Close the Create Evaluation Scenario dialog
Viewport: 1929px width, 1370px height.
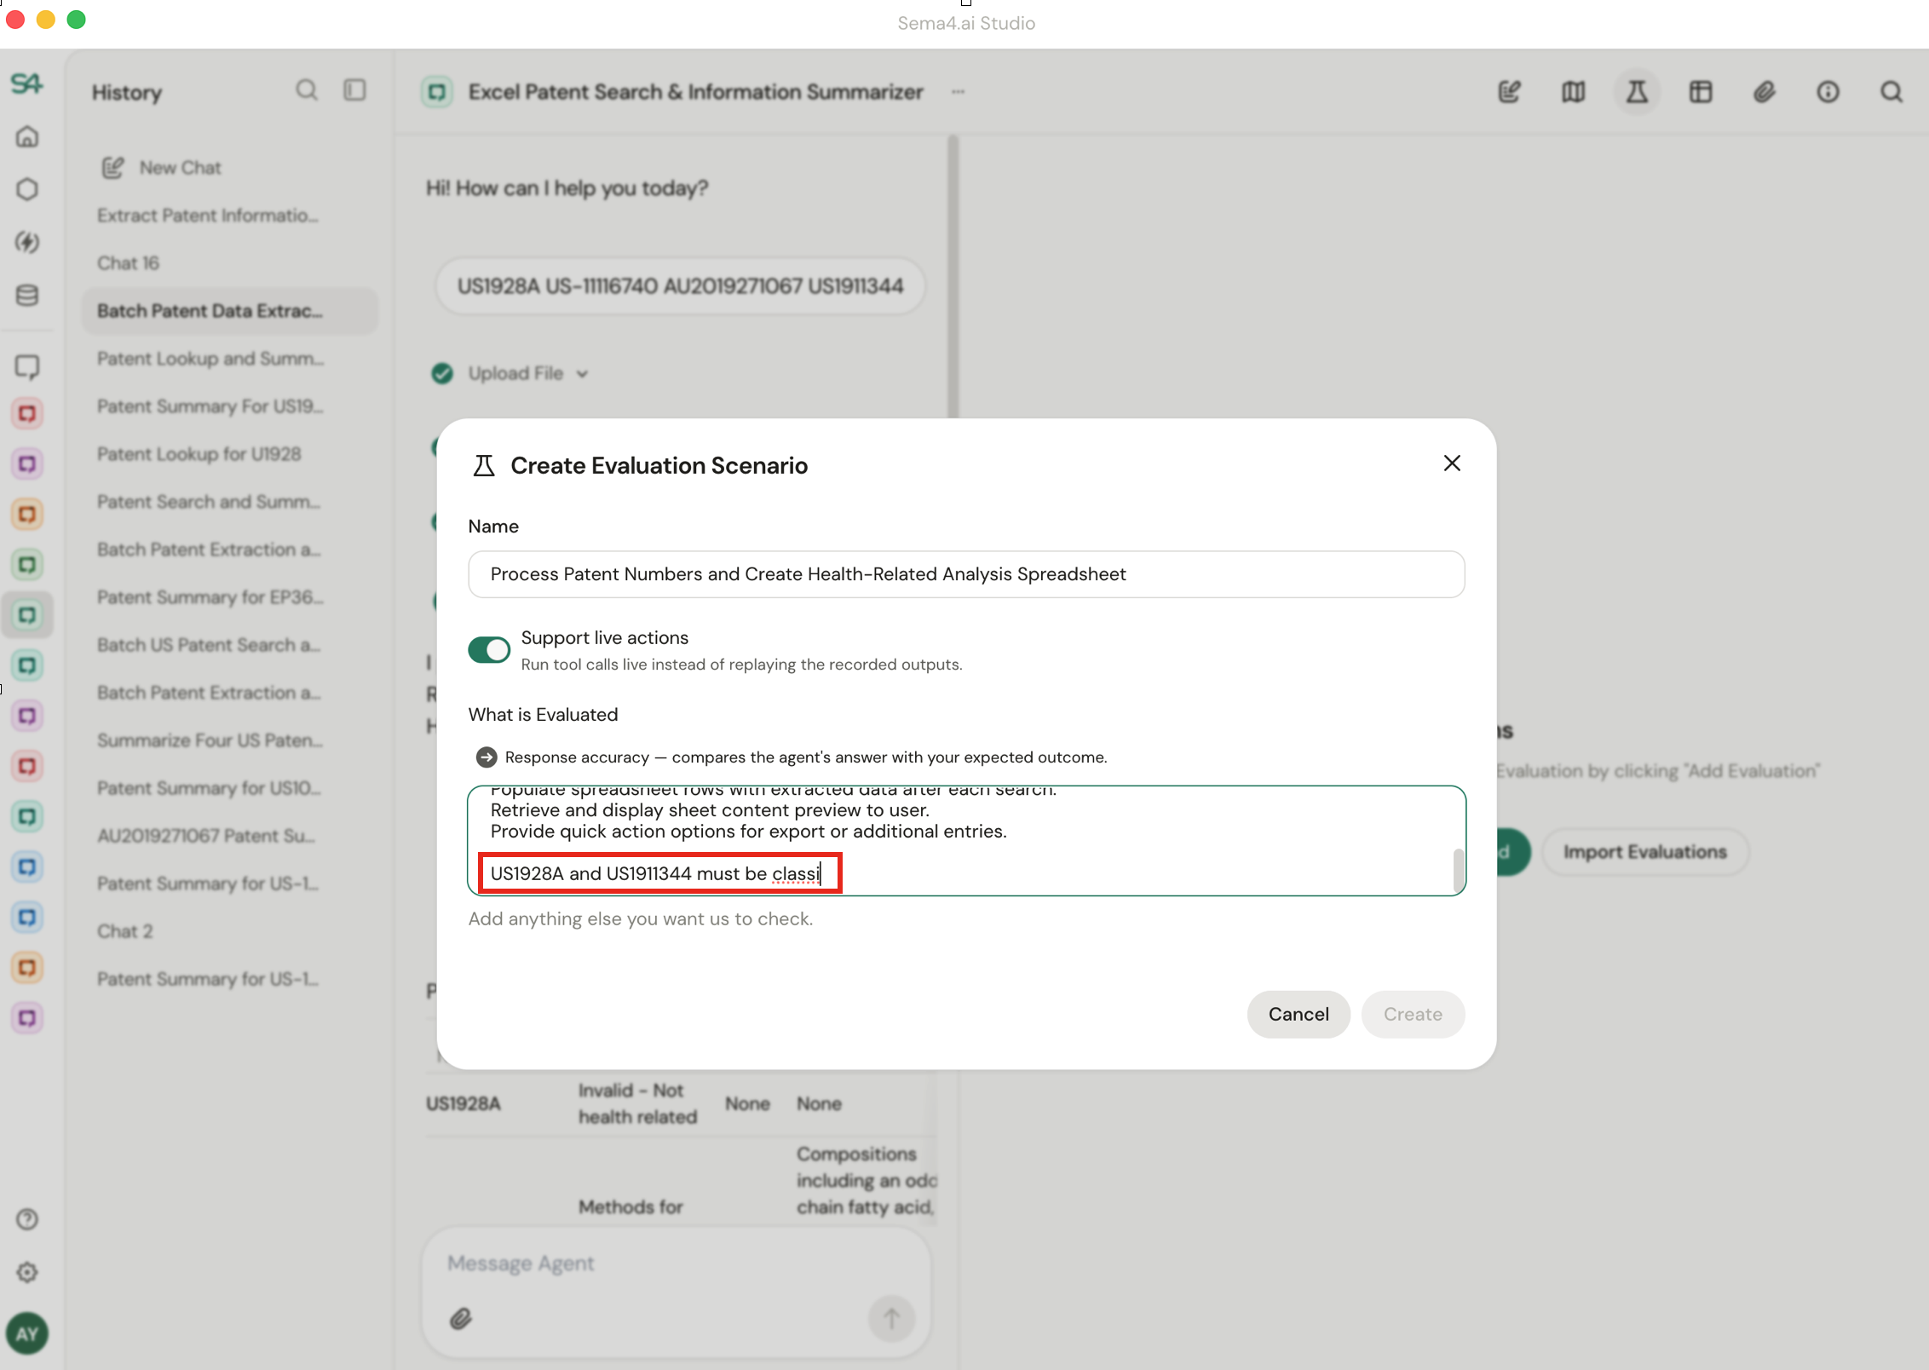pos(1452,463)
